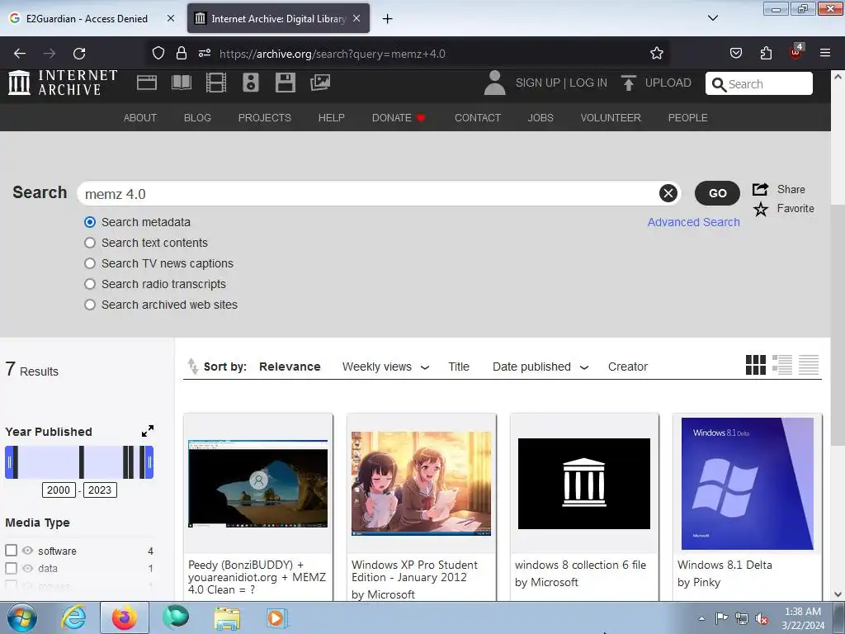Open the PROJECTS menu link

point(265,117)
